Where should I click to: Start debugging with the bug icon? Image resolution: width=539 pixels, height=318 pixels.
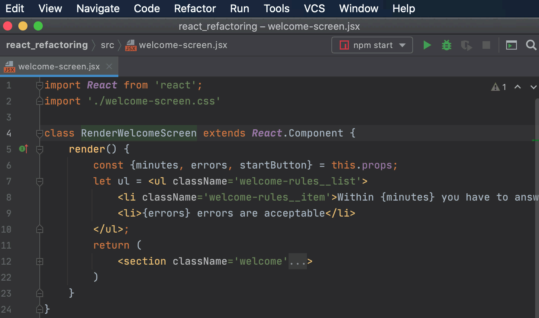(446, 45)
